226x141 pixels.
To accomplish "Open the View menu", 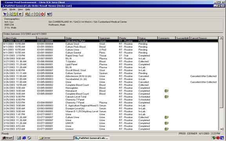I will (x=20, y=9).
